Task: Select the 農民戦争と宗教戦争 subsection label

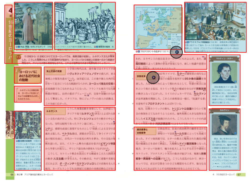Action: 143,131
